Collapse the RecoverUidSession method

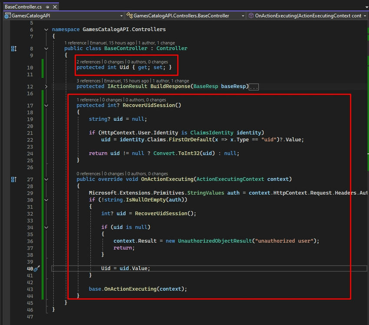point(46,105)
